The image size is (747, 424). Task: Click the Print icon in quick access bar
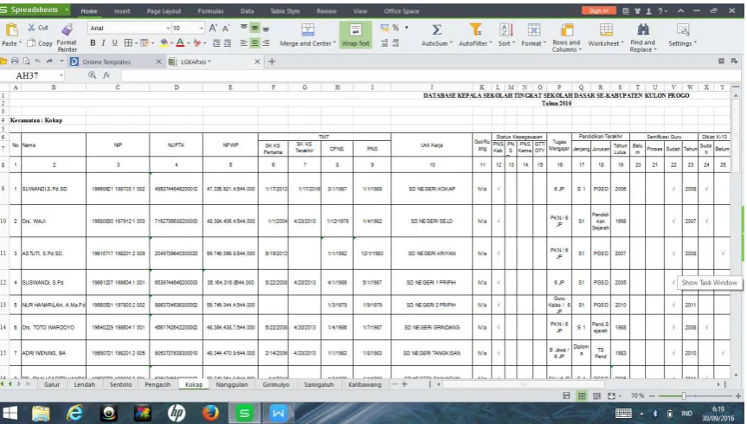tap(16, 61)
